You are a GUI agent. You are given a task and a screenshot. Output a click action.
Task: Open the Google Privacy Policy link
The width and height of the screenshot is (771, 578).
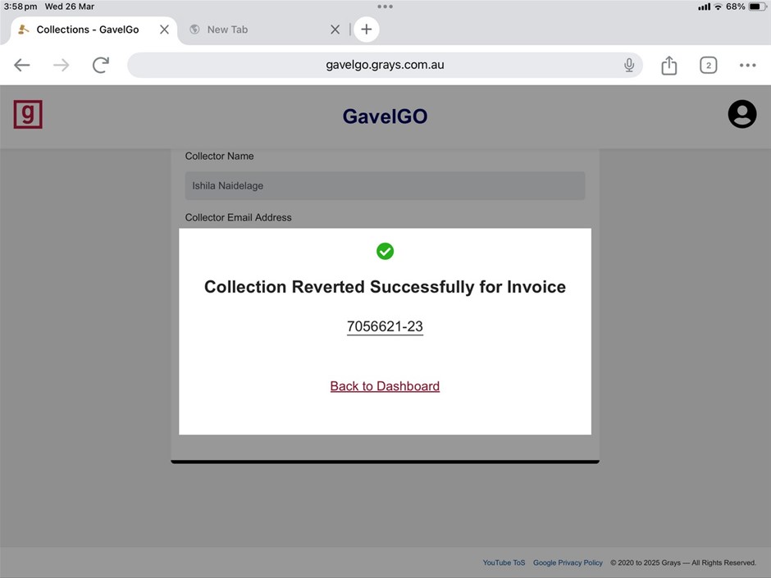click(x=568, y=562)
